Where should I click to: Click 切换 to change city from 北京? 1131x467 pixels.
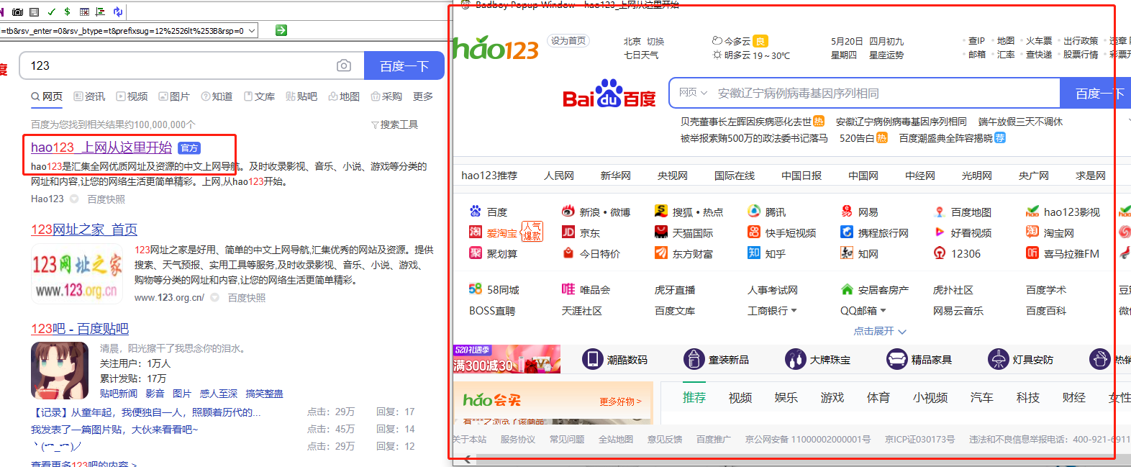click(x=655, y=42)
